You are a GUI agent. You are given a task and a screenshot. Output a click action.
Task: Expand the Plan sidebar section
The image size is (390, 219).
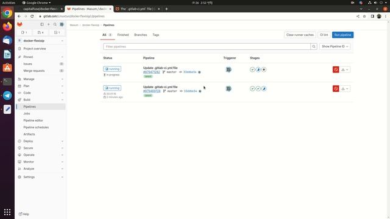41,86
